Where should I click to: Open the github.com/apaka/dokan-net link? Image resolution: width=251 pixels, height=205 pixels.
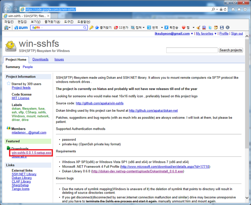(x=153, y=111)
